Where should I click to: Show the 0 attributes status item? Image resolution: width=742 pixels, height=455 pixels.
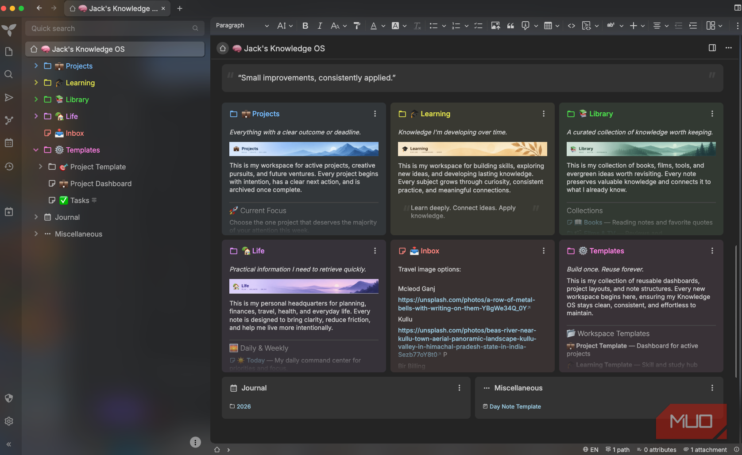657,450
